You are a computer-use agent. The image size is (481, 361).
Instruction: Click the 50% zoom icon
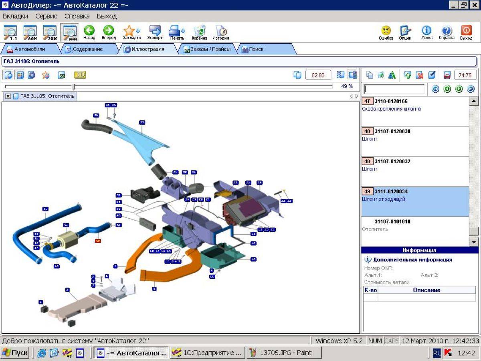coord(30,32)
